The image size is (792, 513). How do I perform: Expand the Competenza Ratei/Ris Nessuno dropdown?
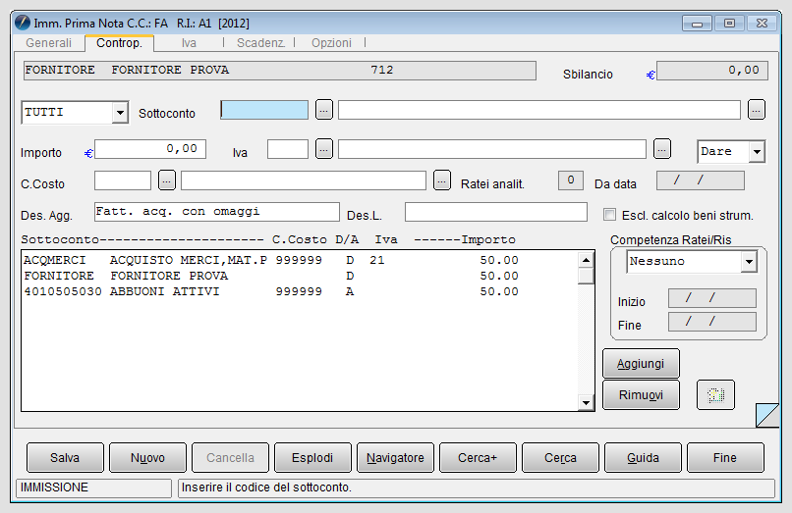pyautogui.click(x=749, y=262)
